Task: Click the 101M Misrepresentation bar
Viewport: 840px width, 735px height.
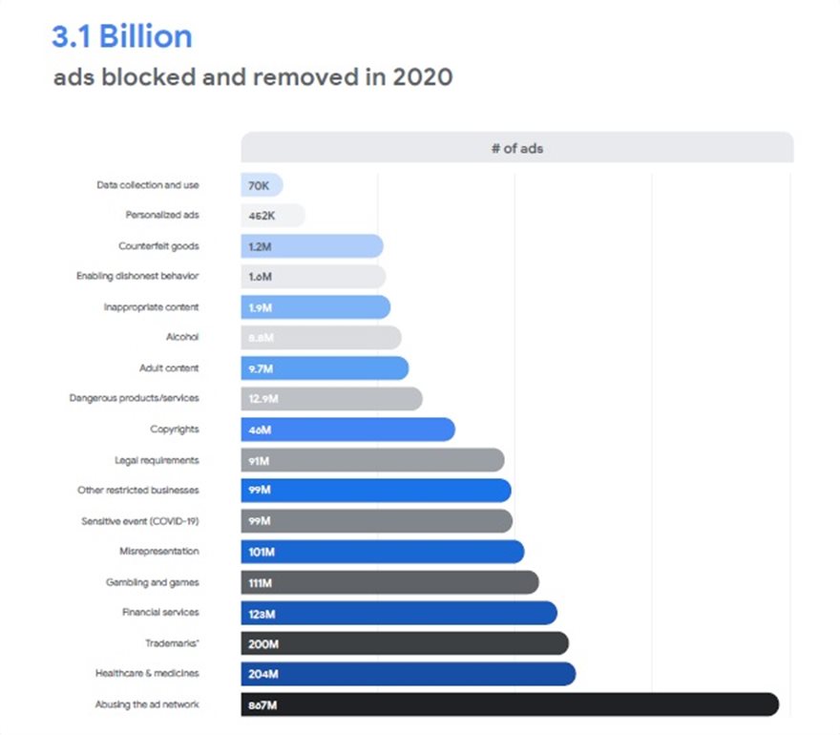Action: [382, 552]
